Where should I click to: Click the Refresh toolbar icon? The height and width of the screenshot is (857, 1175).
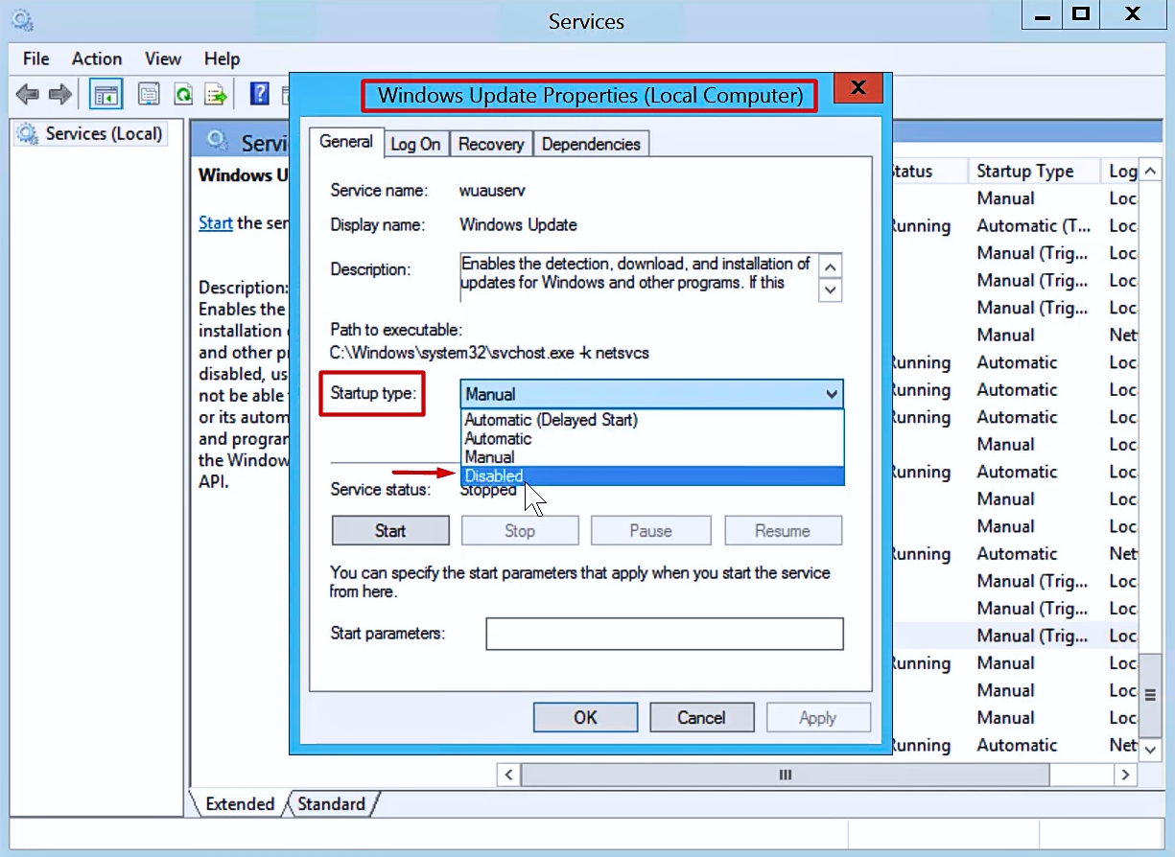click(183, 94)
